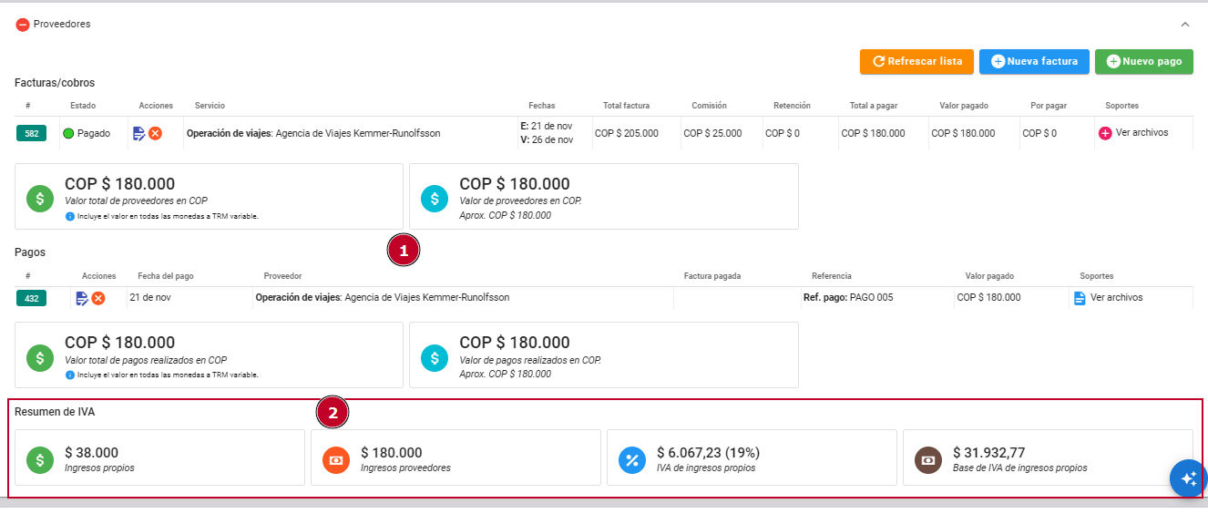Add a payment with Nuevo pago button
Image resolution: width=1208 pixels, height=514 pixels.
click(x=1143, y=62)
